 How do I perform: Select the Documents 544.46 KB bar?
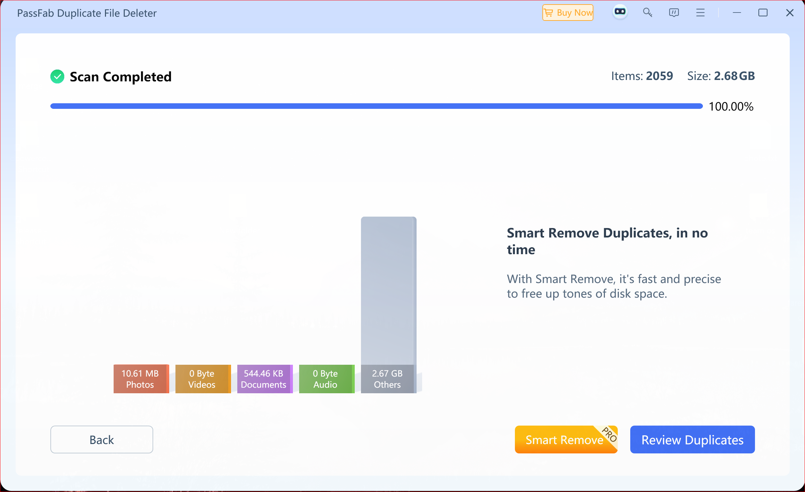pos(265,379)
